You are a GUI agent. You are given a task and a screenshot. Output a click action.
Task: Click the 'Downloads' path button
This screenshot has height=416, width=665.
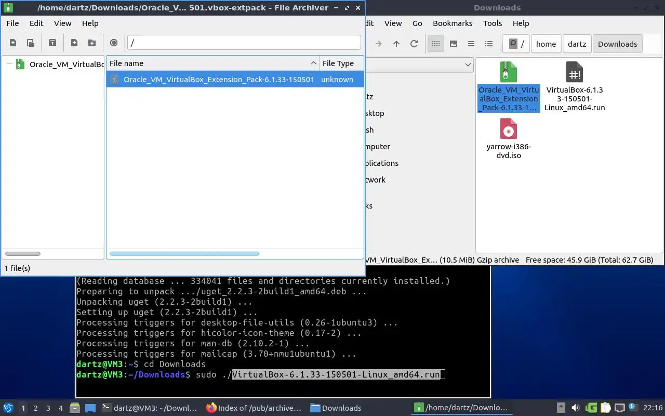click(x=618, y=44)
